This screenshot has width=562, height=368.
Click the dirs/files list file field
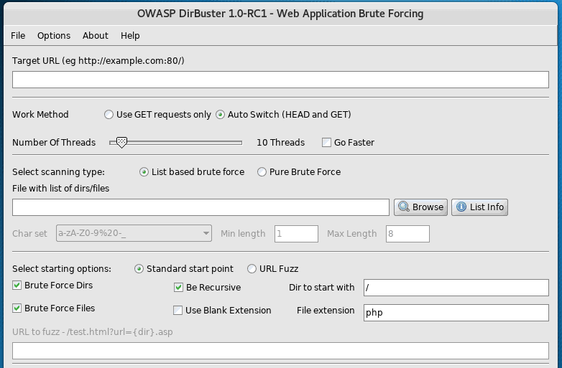pyautogui.click(x=201, y=207)
